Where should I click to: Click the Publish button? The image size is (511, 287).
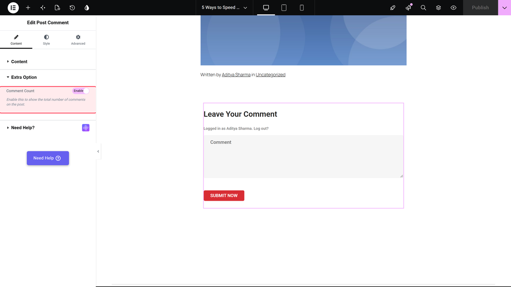[x=480, y=8]
